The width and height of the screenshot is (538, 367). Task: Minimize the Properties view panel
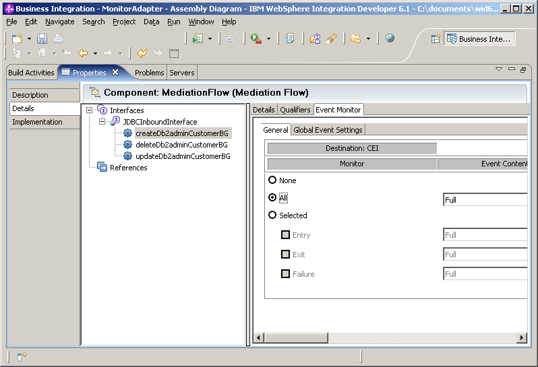coord(512,69)
